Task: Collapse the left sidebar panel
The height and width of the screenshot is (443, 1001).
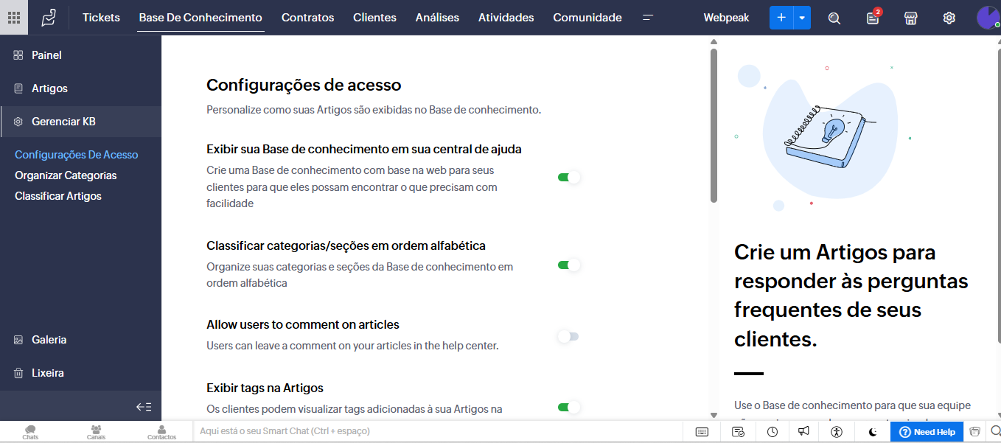Action: (144, 407)
